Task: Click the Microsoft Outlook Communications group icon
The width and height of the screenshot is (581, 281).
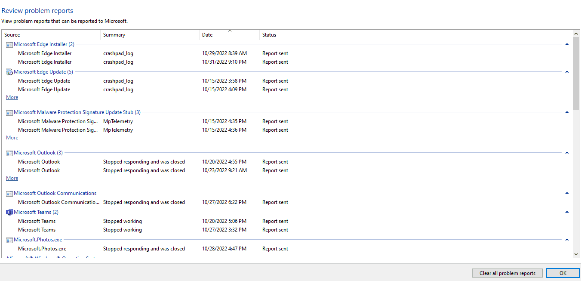Action: coord(9,194)
